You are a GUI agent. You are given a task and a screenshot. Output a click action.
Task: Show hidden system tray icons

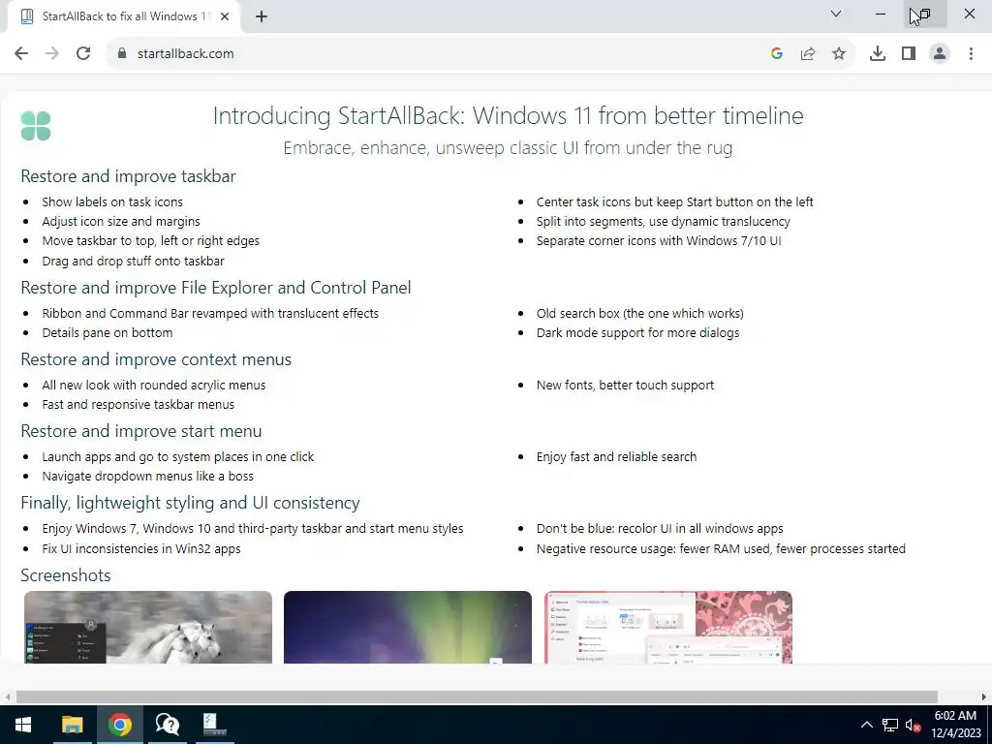coord(867,725)
